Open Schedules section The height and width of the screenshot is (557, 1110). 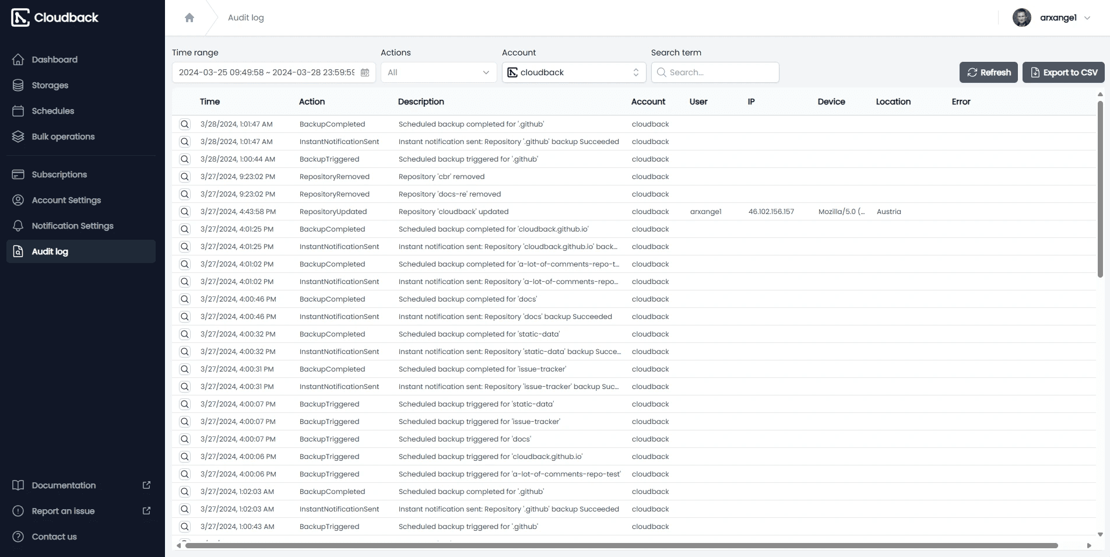click(81, 111)
